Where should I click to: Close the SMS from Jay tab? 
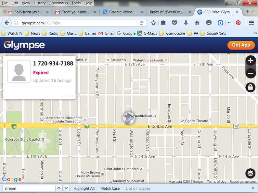point(47,12)
